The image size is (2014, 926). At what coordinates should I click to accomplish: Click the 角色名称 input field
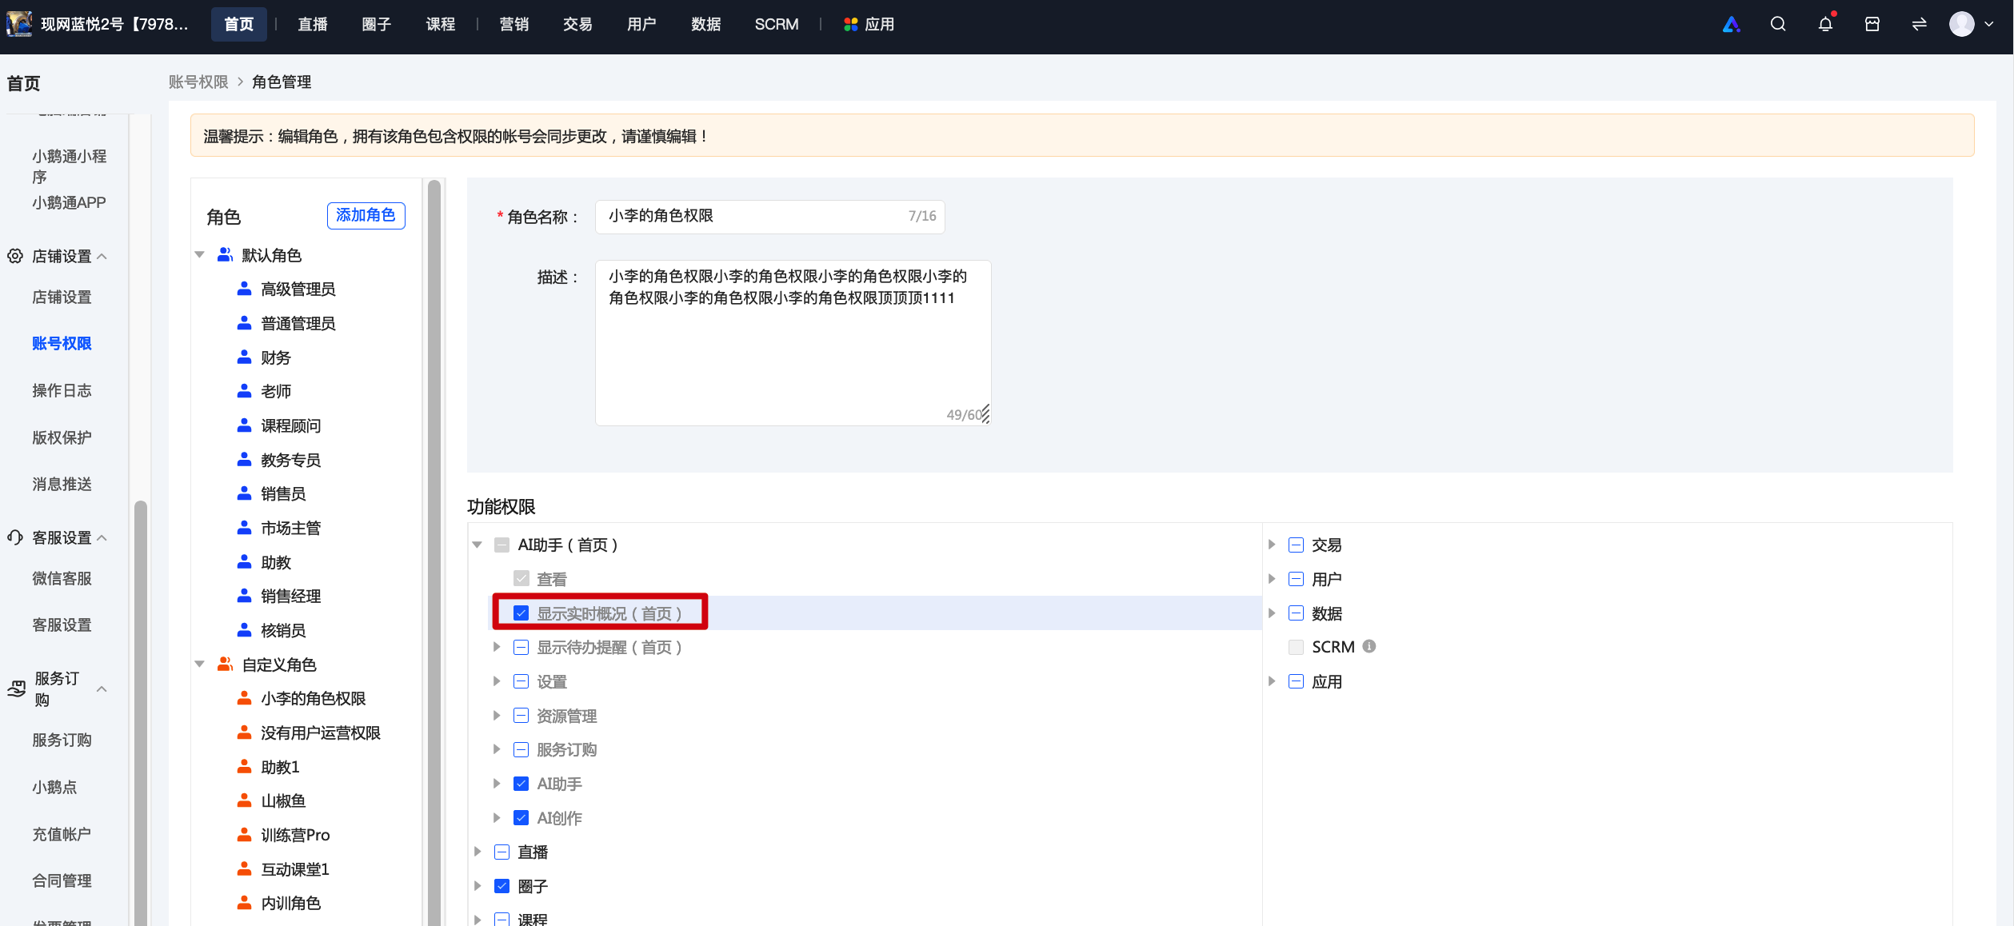pyautogui.click(x=769, y=216)
